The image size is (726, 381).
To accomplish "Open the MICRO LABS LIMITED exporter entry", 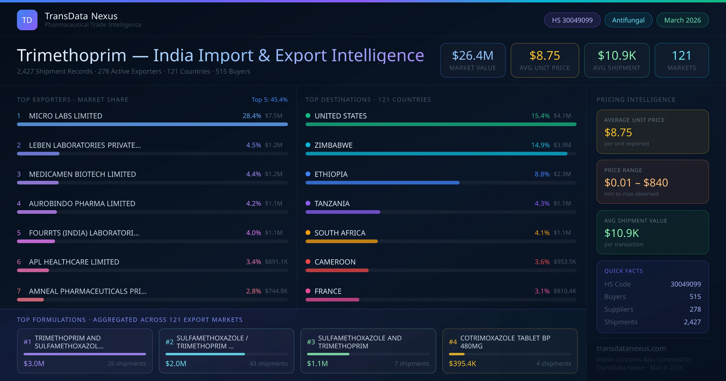I will [66, 116].
